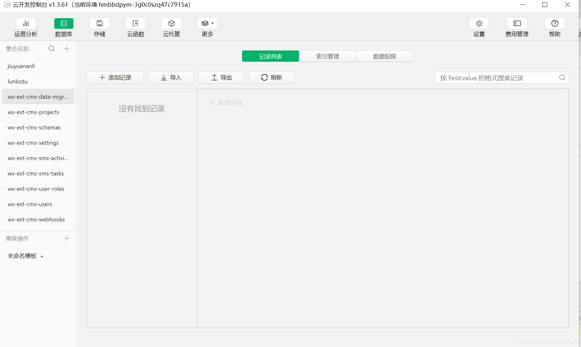Select the 数据库 icon in top toolbar
This screenshot has height=347, width=581.
[64, 27]
